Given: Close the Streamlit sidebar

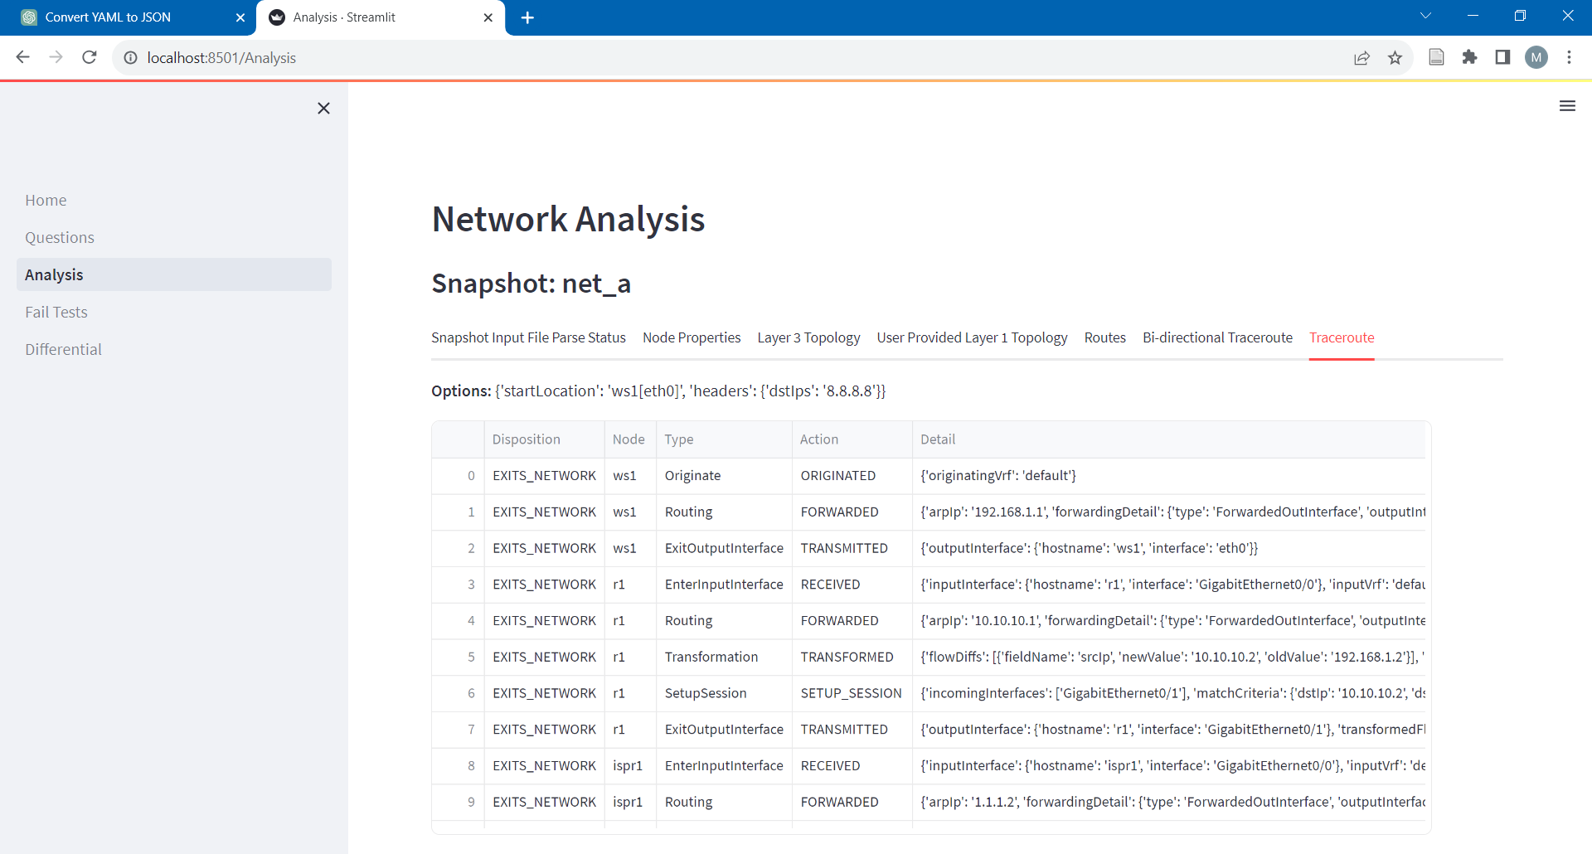Looking at the screenshot, I should coord(323,109).
